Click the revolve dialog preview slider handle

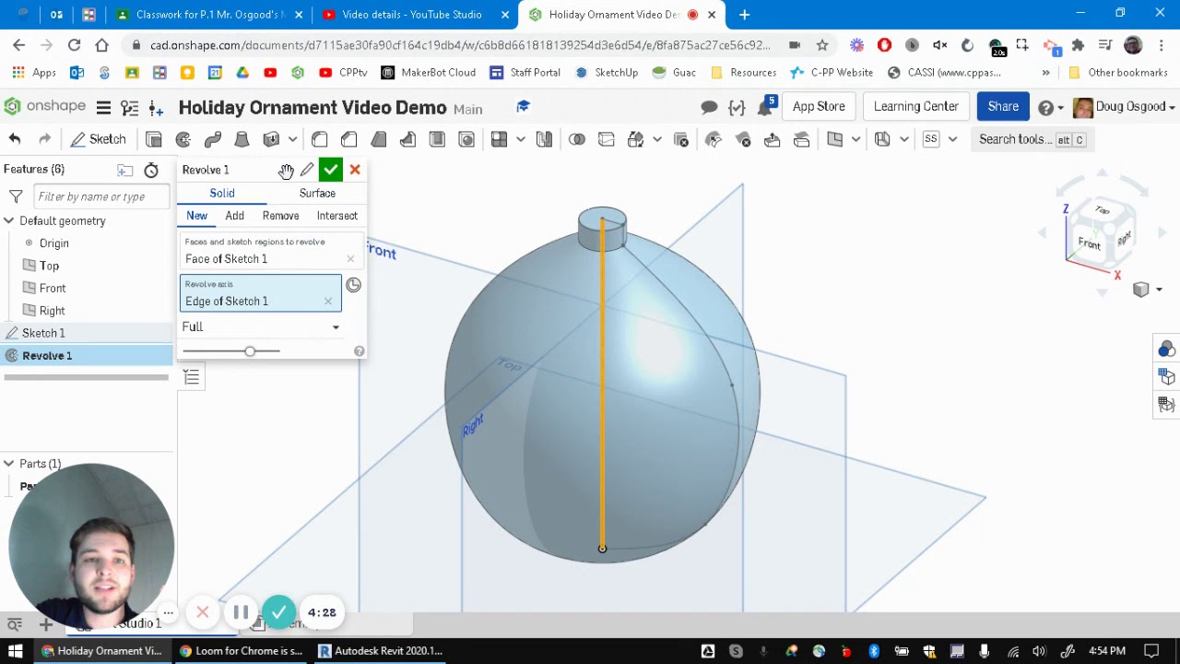(250, 351)
